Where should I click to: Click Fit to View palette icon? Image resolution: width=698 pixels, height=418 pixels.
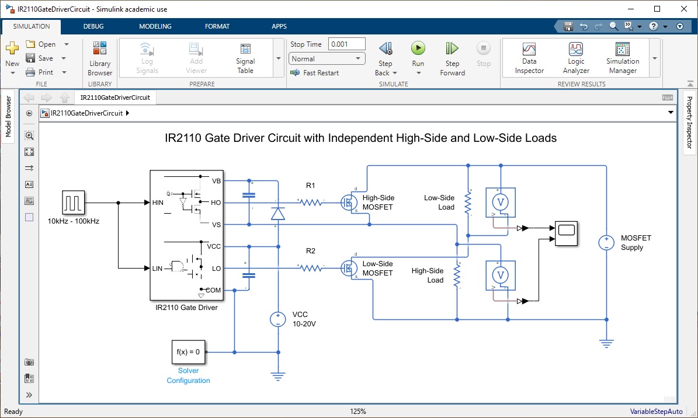[x=29, y=152]
